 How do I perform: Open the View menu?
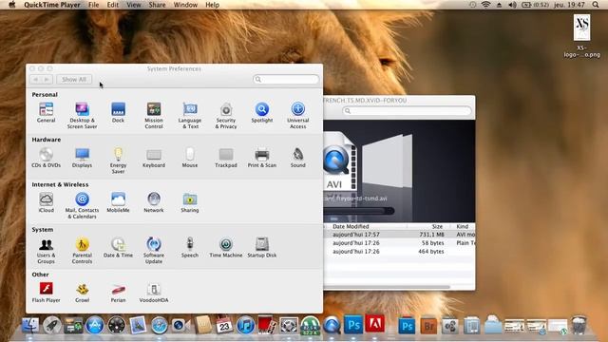pyautogui.click(x=134, y=5)
